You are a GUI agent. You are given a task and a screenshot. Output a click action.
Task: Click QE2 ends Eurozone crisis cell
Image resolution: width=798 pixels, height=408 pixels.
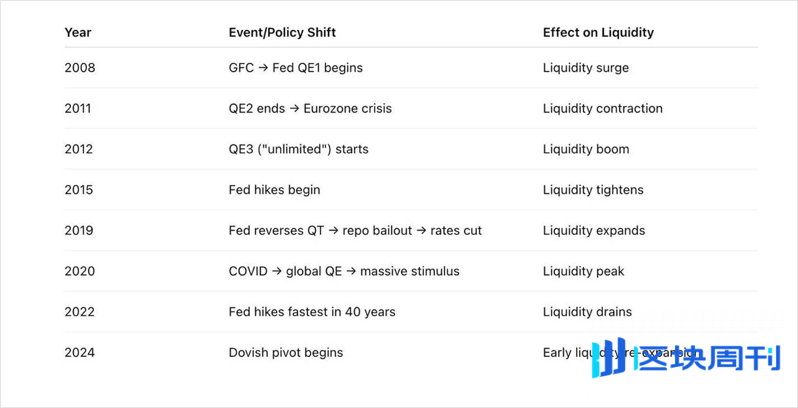click(310, 108)
